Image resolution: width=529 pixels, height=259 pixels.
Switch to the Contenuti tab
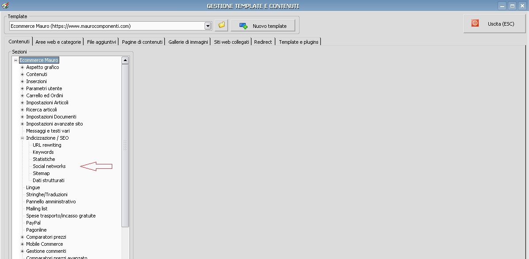click(x=19, y=42)
